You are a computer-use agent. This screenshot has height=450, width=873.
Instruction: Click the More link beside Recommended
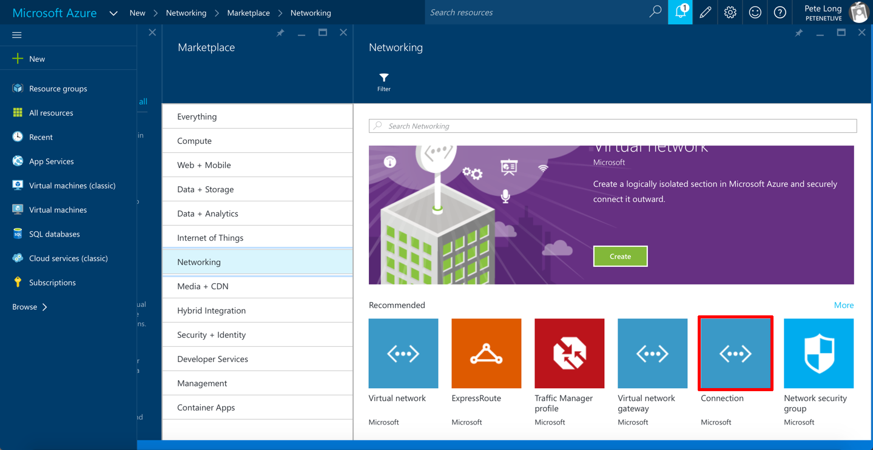843,305
